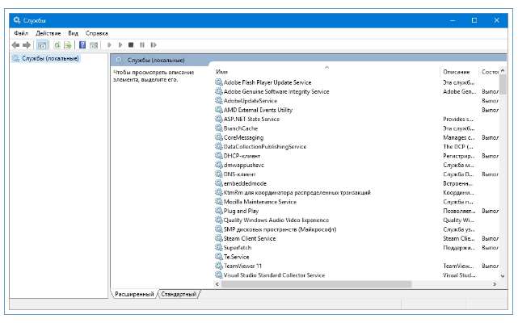
Task: Click the Export list toolbar icon
Action: pyautogui.click(x=68, y=45)
